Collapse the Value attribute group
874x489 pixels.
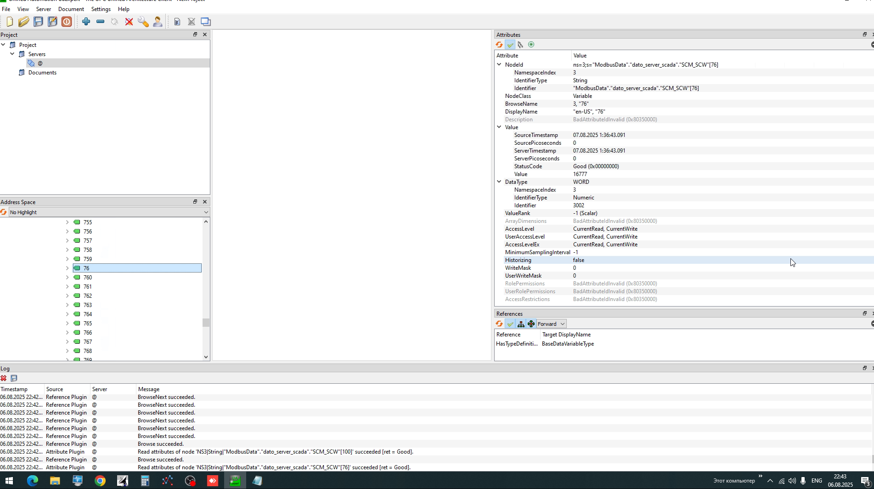click(499, 127)
